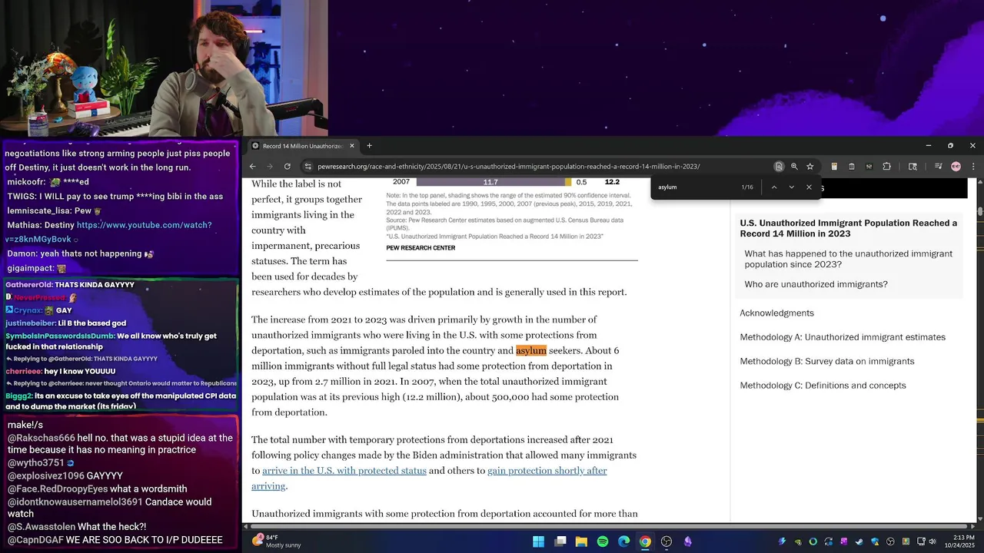
Task: Click chat username justinebeiber
Action: point(30,323)
